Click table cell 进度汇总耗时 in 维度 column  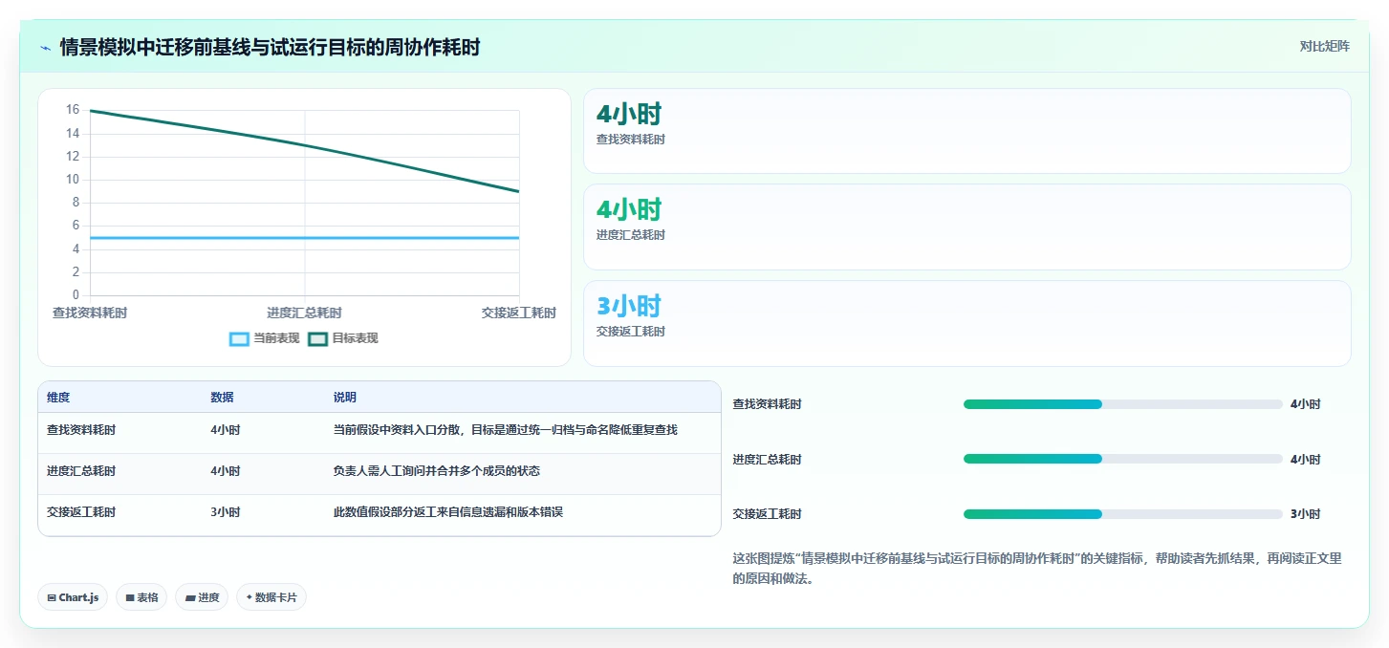(x=81, y=471)
